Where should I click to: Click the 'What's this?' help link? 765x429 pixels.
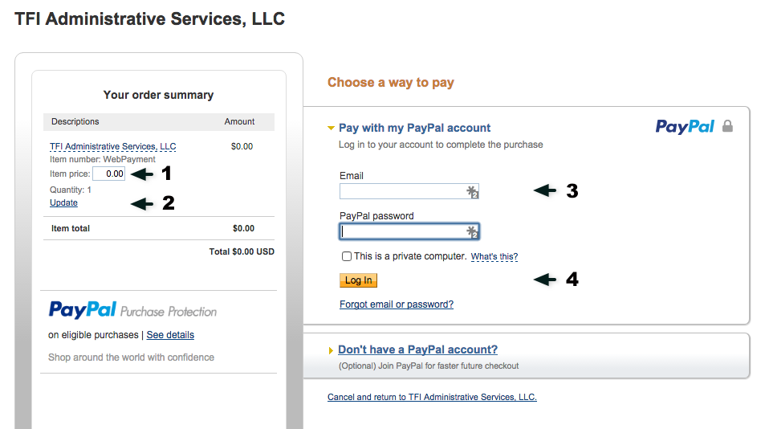coord(494,257)
